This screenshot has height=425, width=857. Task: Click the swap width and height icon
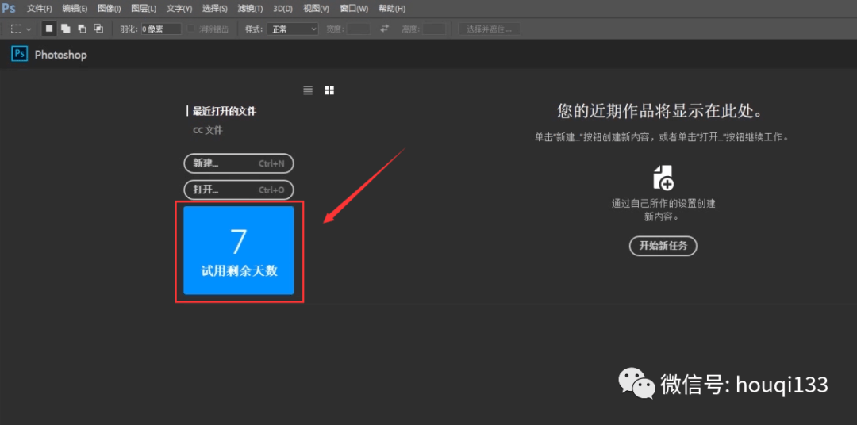click(x=385, y=29)
